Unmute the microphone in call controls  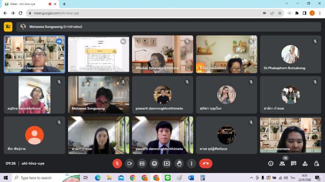[117, 164]
